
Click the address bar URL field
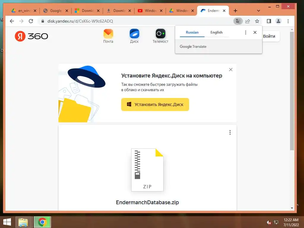[x=136, y=21]
